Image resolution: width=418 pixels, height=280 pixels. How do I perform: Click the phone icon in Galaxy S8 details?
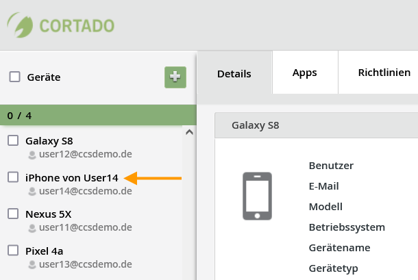[257, 196]
